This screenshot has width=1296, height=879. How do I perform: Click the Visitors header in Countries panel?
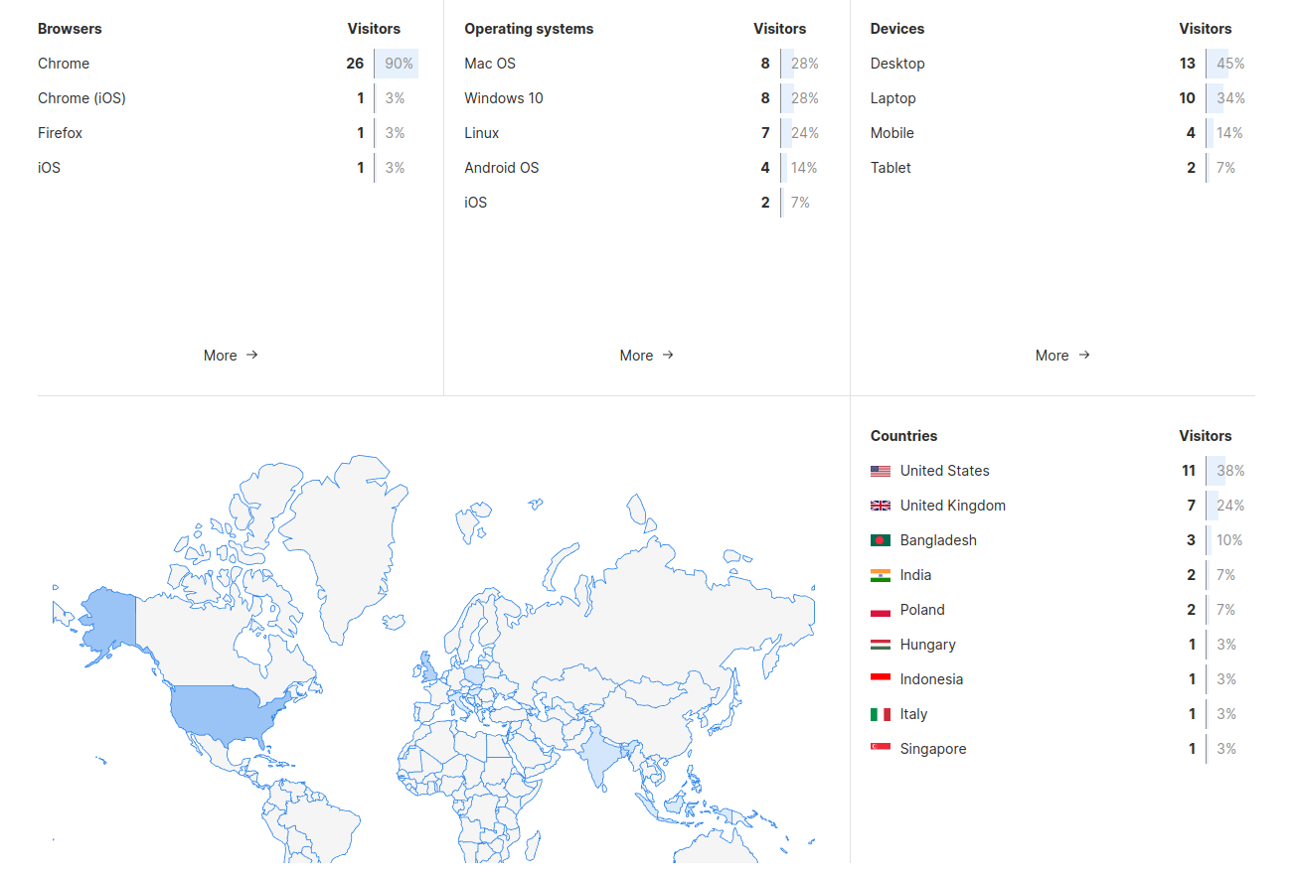(x=1205, y=436)
